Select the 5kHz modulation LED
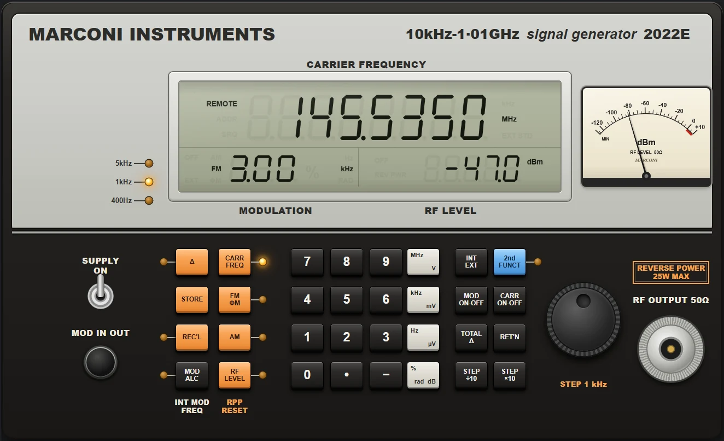Screen dimensions: 724x441 [x=149, y=163]
